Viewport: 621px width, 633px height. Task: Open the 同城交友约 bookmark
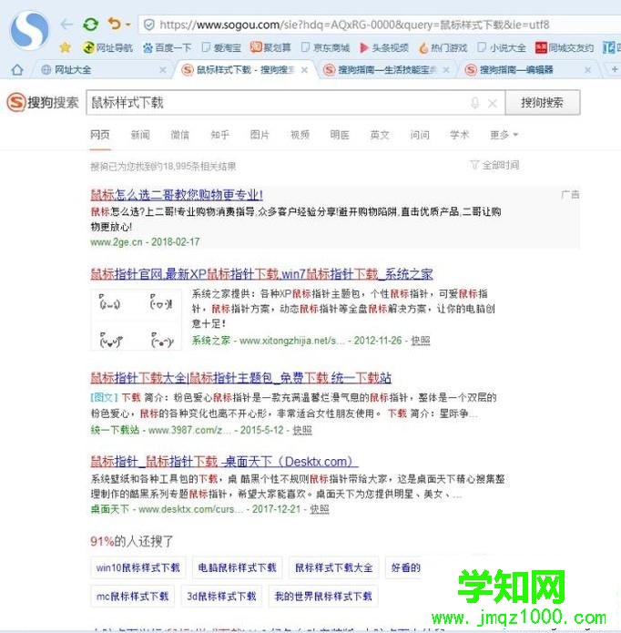[x=565, y=47]
